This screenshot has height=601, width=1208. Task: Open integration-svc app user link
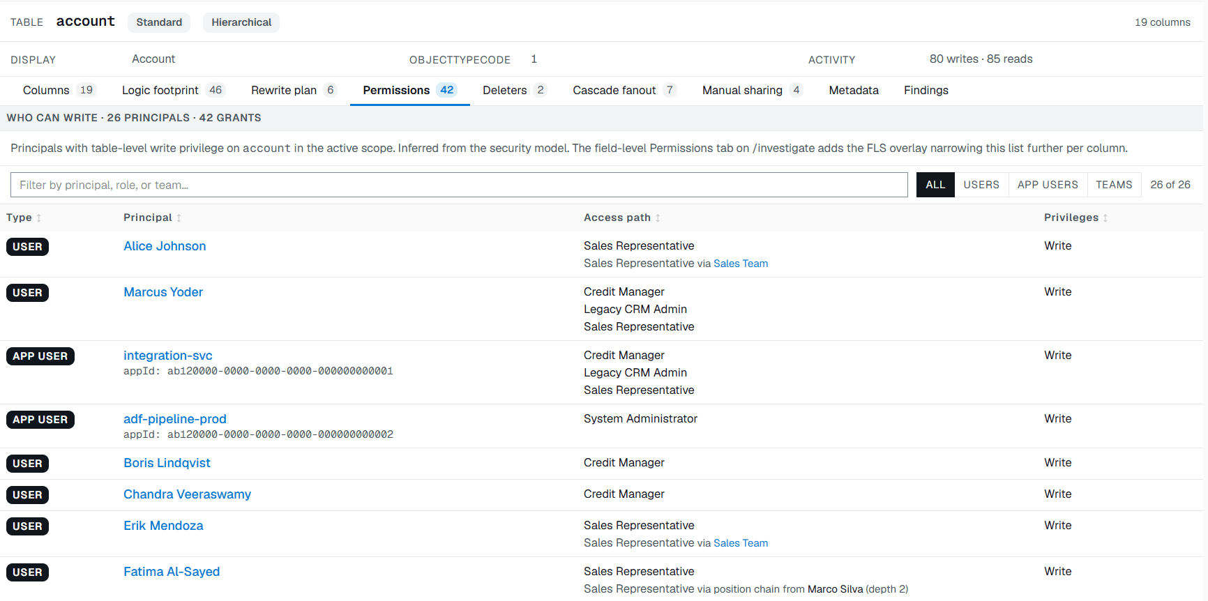(168, 356)
